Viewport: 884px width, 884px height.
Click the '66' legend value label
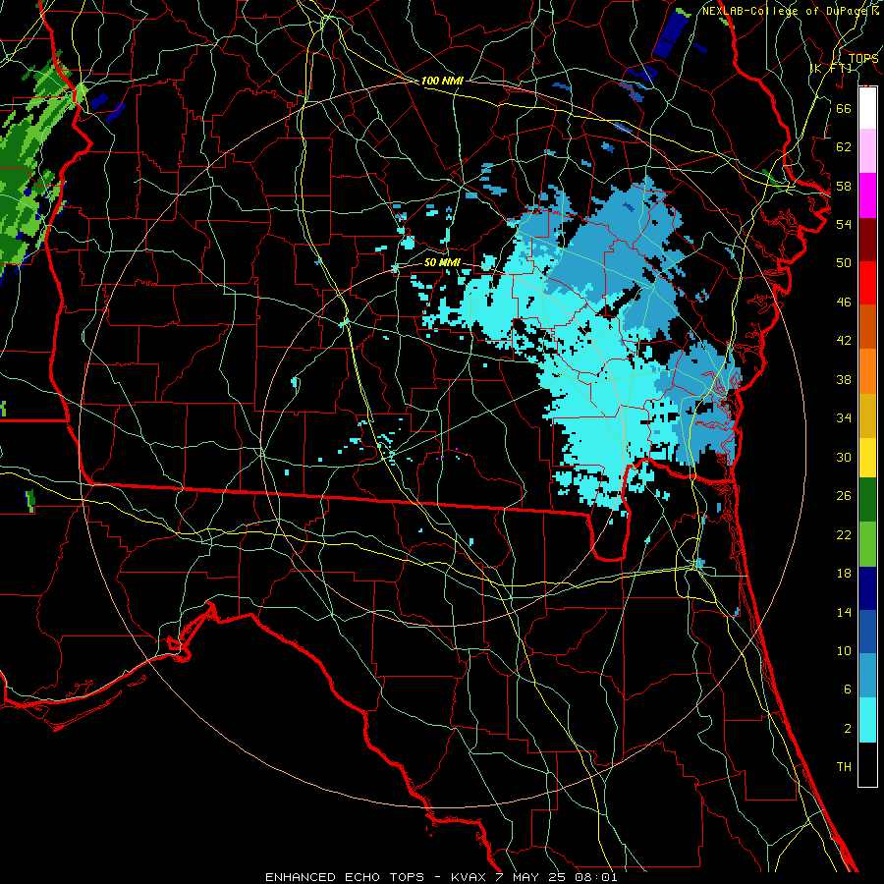pos(844,108)
